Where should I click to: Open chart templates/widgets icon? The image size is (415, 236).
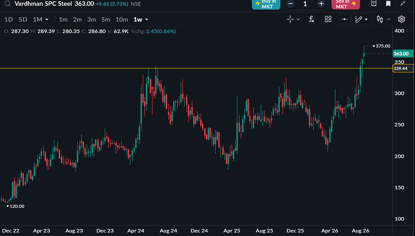point(328,19)
